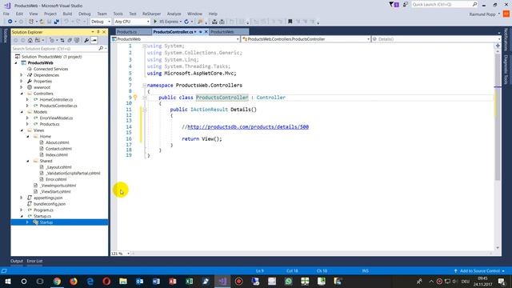Image resolution: width=512 pixels, height=288 pixels.
Task: Click Navigate Backward icon in main toolbar
Action: click(x=10, y=22)
